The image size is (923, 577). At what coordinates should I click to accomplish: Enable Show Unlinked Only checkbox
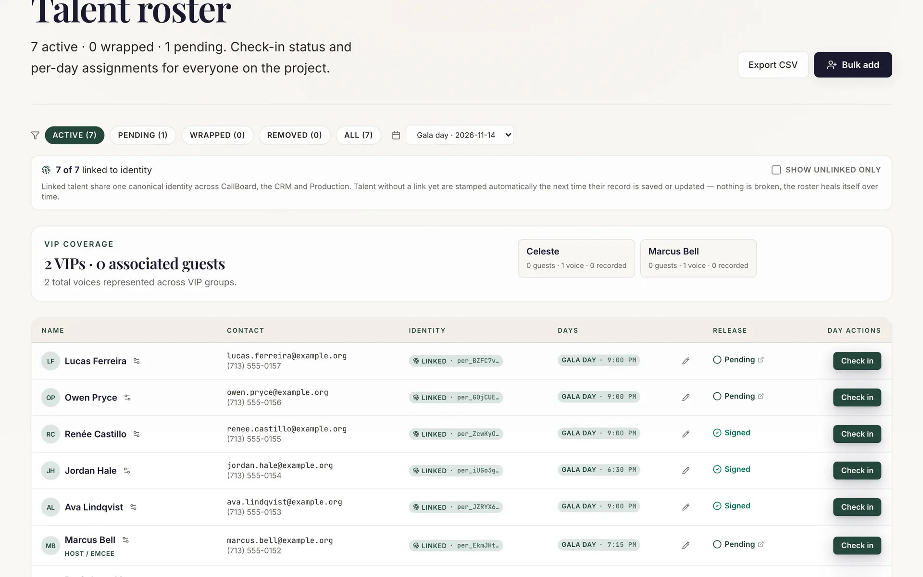tap(776, 170)
